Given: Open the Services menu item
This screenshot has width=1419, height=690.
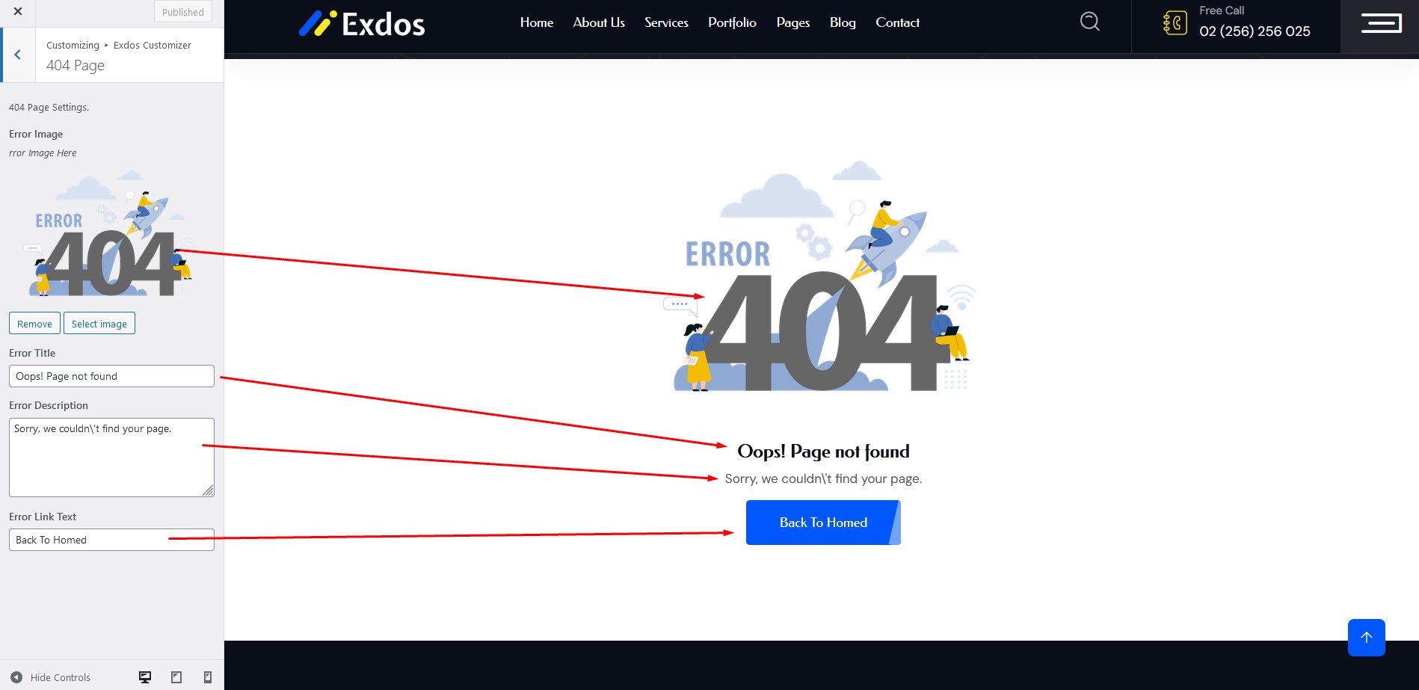Looking at the screenshot, I should [666, 22].
